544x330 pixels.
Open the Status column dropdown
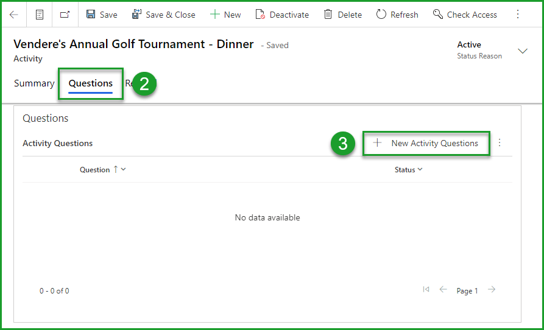tap(408, 170)
